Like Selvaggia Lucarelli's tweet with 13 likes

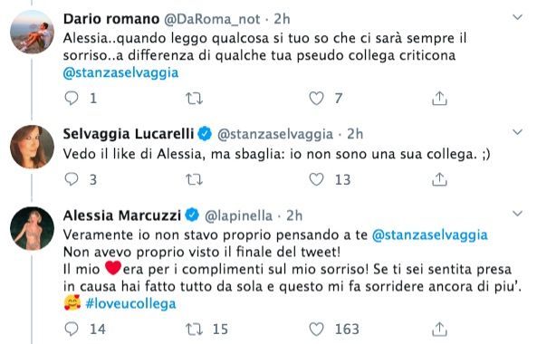[316, 179]
